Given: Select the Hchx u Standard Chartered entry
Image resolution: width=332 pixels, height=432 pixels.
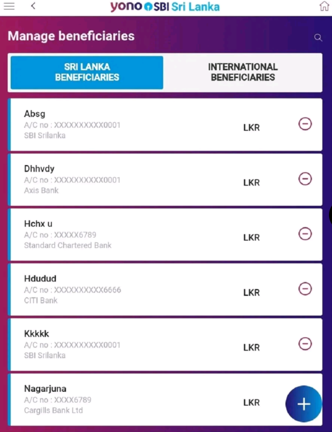Looking at the screenshot, I should pos(165,235).
